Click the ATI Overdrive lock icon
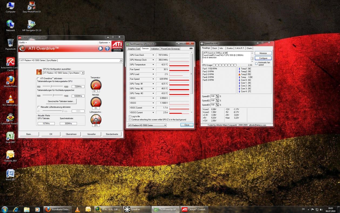This screenshot has width=340, height=213. pos(39,72)
